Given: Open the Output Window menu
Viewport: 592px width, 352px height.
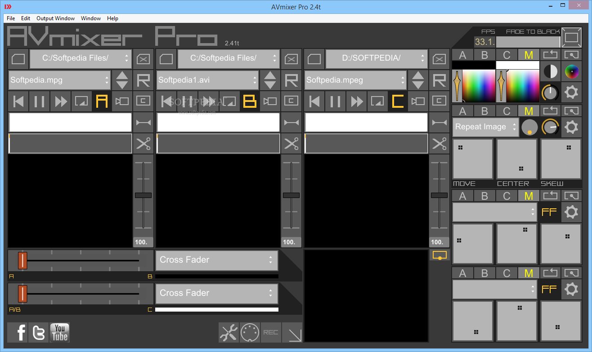Looking at the screenshot, I should (56, 18).
